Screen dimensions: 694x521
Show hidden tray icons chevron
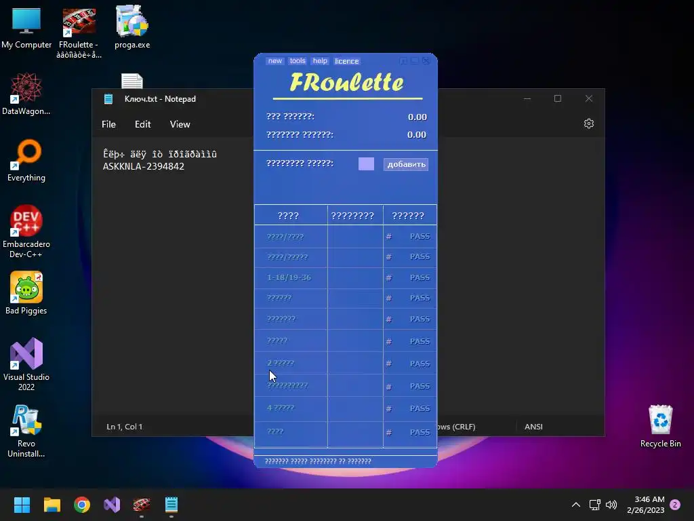[x=576, y=505]
